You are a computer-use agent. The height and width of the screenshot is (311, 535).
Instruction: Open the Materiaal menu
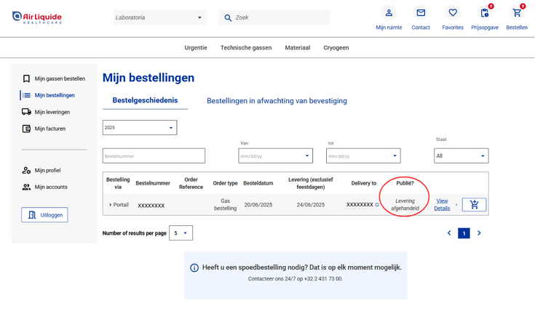point(298,48)
